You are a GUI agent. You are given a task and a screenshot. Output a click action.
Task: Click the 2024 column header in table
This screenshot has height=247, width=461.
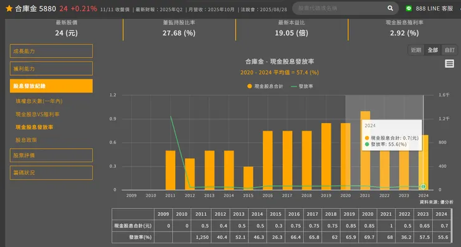tap(441, 214)
